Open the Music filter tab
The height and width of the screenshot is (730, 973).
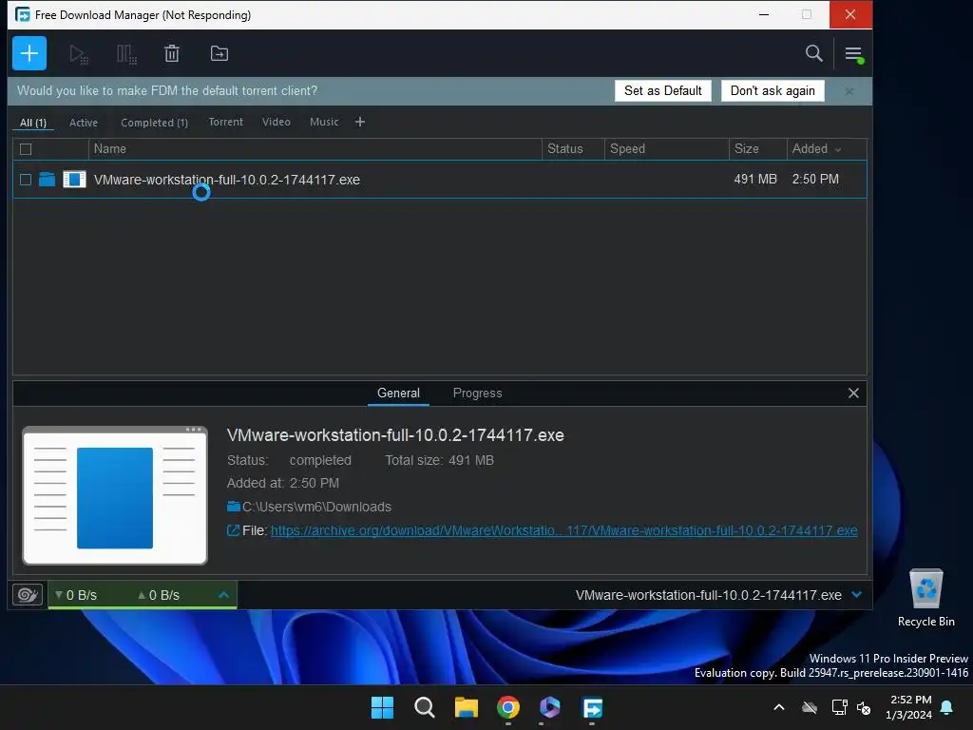pyautogui.click(x=324, y=122)
